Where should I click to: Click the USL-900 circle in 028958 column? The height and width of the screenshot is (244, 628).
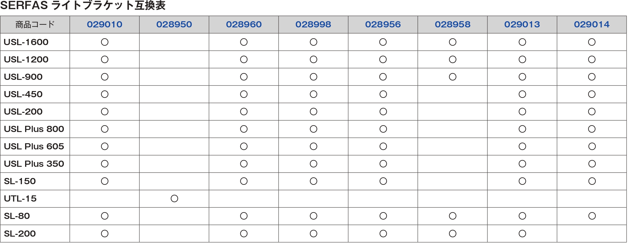453,77
